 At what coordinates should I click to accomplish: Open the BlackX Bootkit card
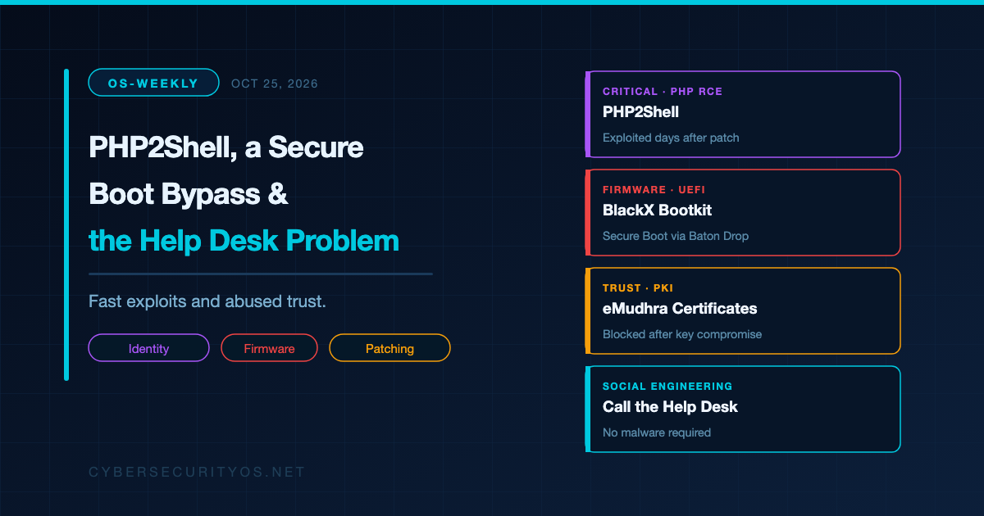click(x=743, y=212)
